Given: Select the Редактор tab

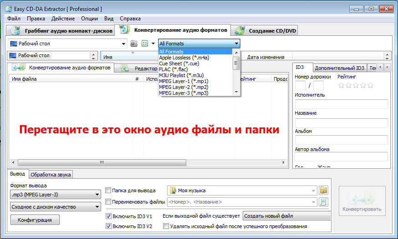Looking at the screenshot, I should tap(137, 68).
